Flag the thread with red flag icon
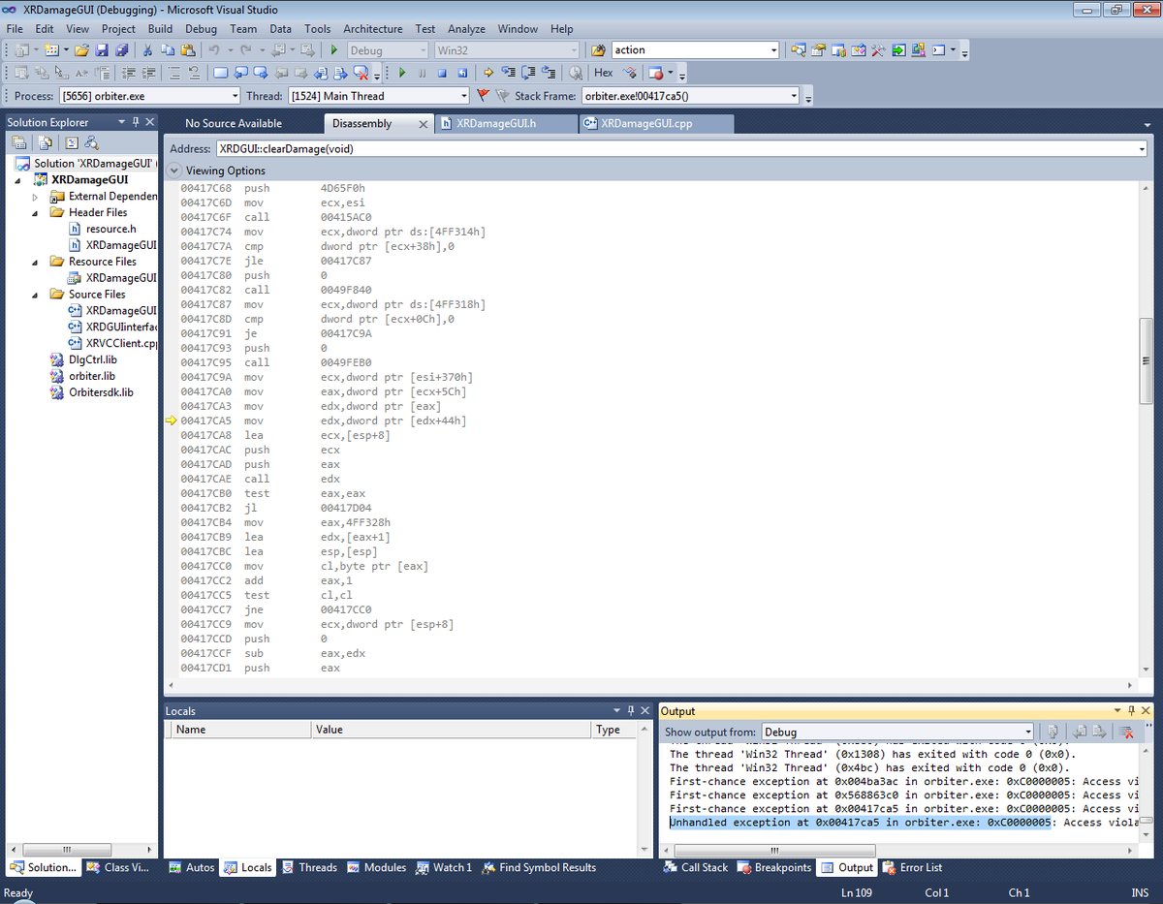 point(482,96)
